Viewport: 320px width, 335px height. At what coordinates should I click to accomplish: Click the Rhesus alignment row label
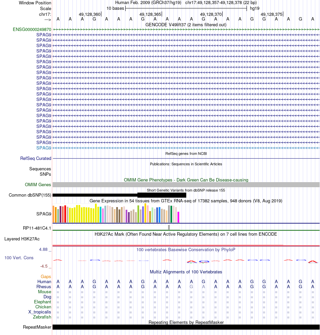44,287
